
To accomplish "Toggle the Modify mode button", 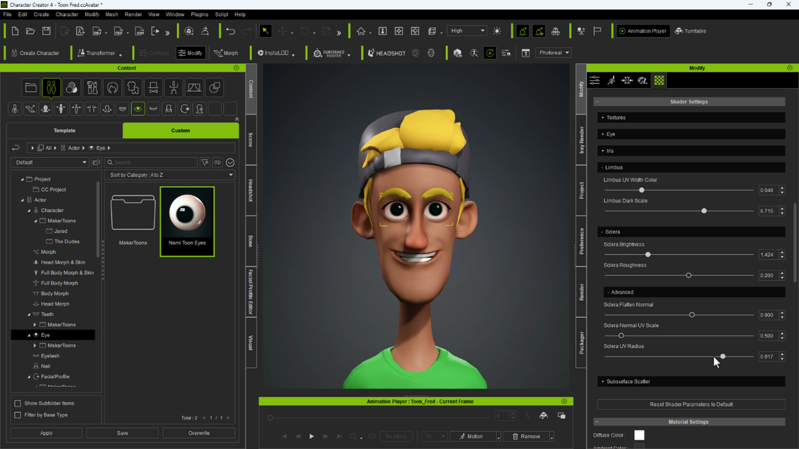I will pos(191,53).
